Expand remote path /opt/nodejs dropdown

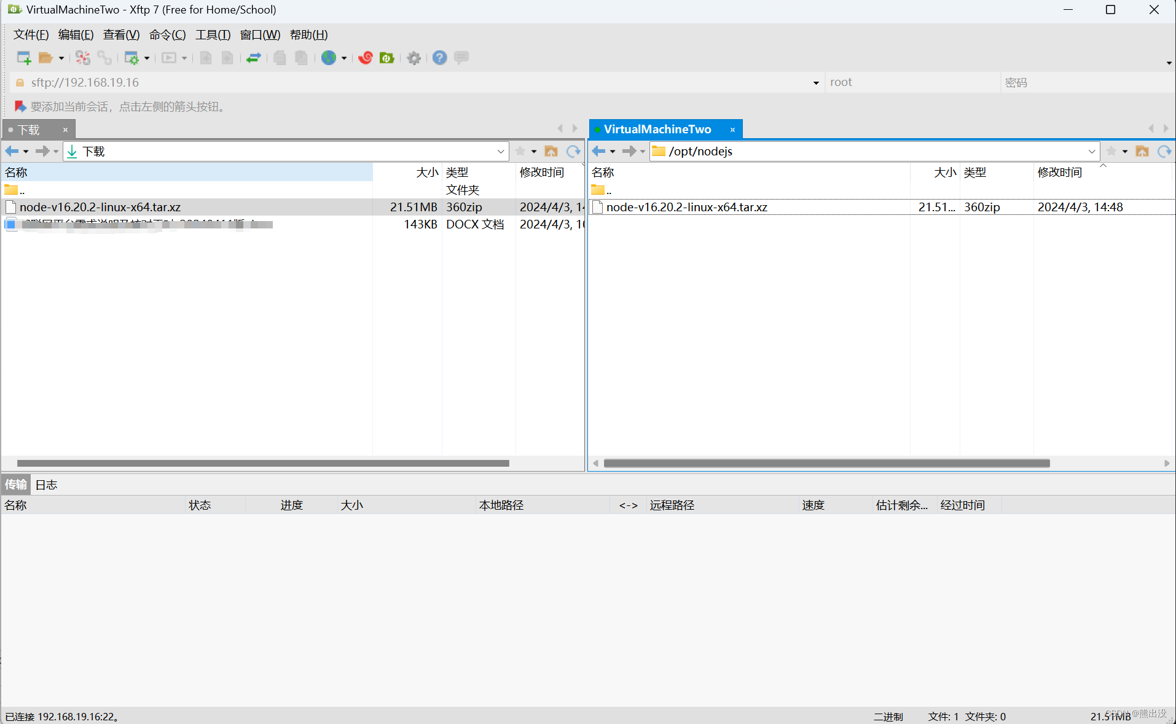pos(1092,151)
